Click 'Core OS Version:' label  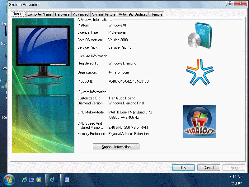click(90, 40)
